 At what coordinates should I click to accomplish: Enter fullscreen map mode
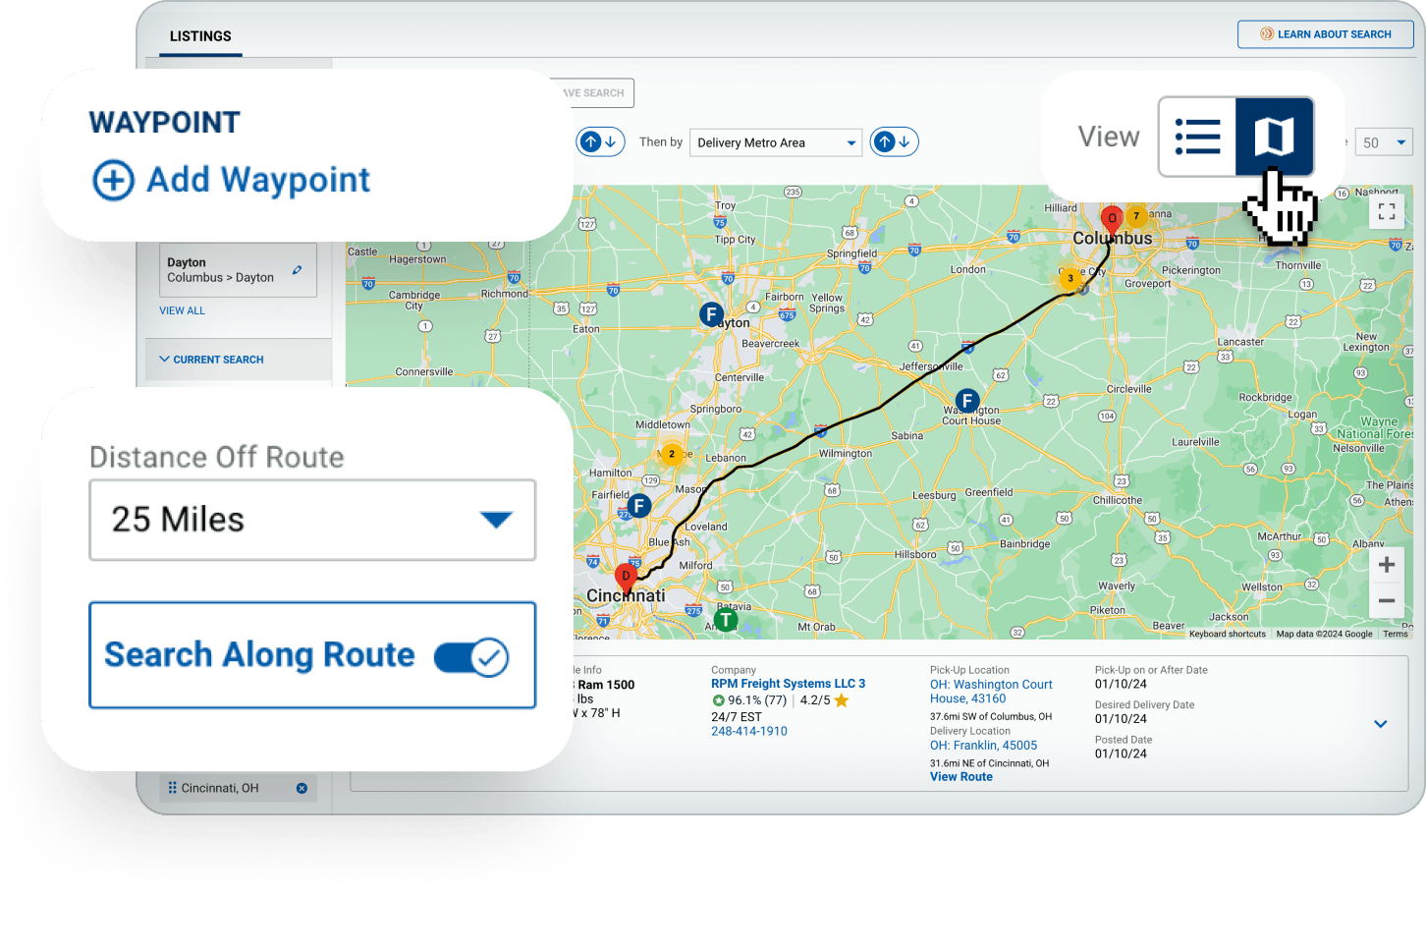(1386, 211)
